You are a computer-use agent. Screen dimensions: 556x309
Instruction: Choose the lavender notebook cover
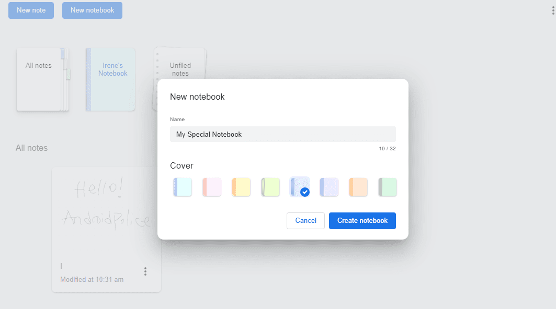click(x=329, y=187)
